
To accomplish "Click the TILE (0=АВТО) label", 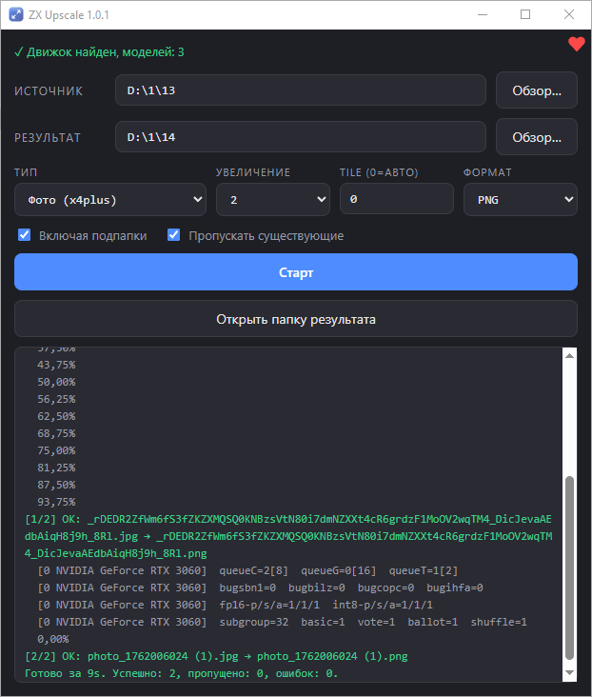I will click(379, 172).
